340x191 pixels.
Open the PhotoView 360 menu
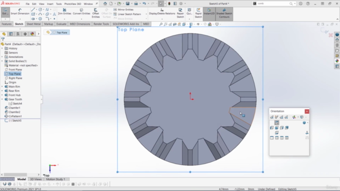[x=73, y=4]
